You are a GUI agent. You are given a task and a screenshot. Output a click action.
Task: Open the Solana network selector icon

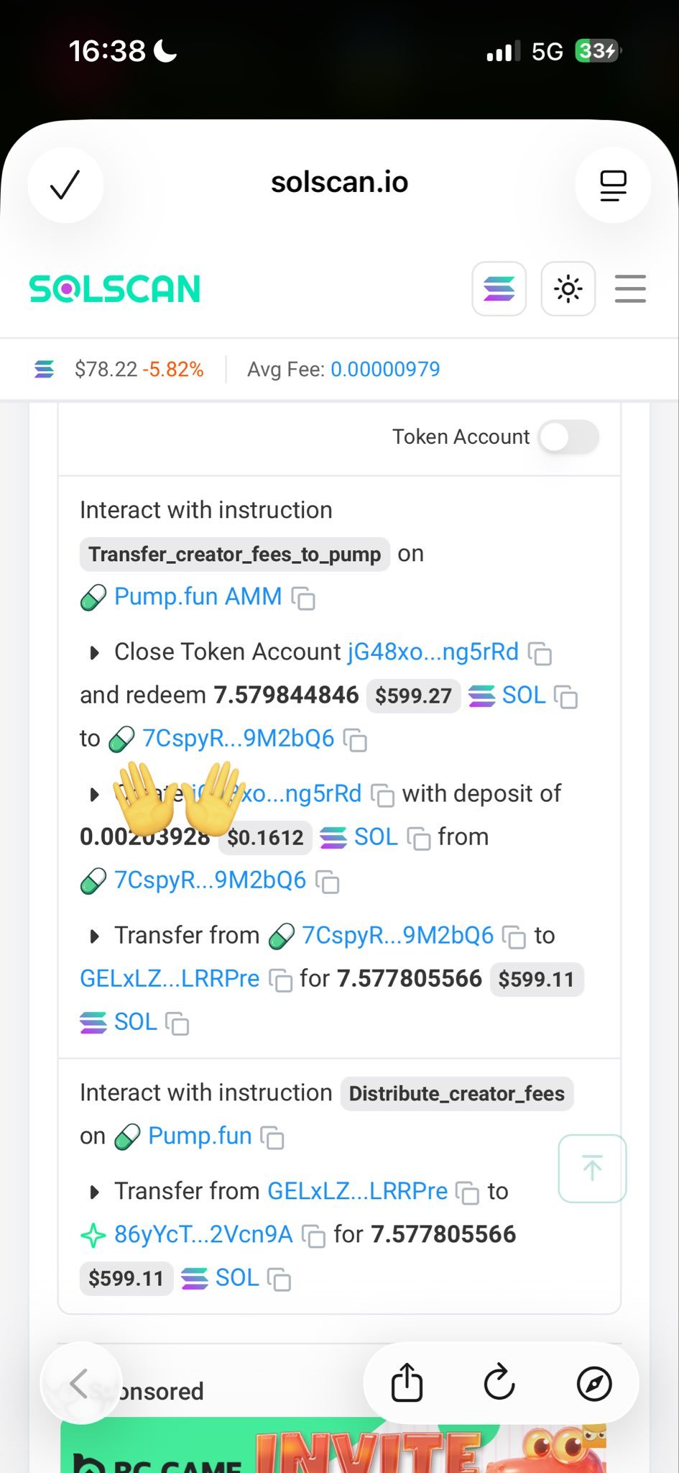[499, 289]
